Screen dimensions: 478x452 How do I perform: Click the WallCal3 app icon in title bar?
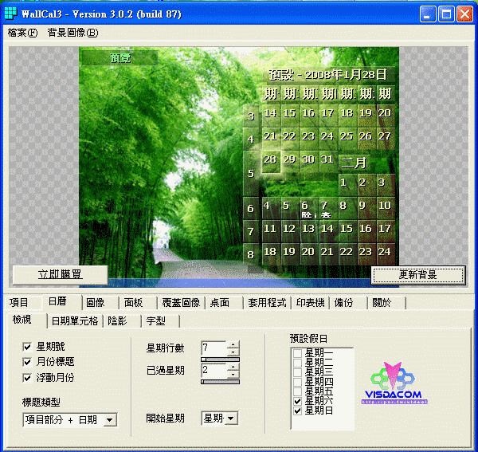10,14
